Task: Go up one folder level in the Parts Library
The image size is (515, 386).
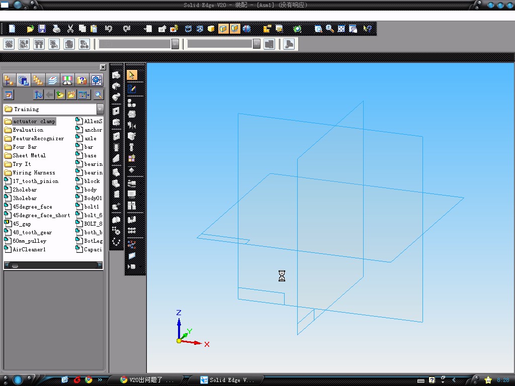Action: click(x=60, y=95)
